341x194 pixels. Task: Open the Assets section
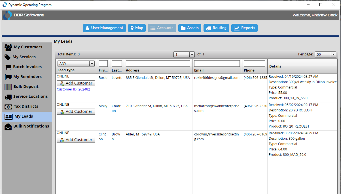click(190, 28)
